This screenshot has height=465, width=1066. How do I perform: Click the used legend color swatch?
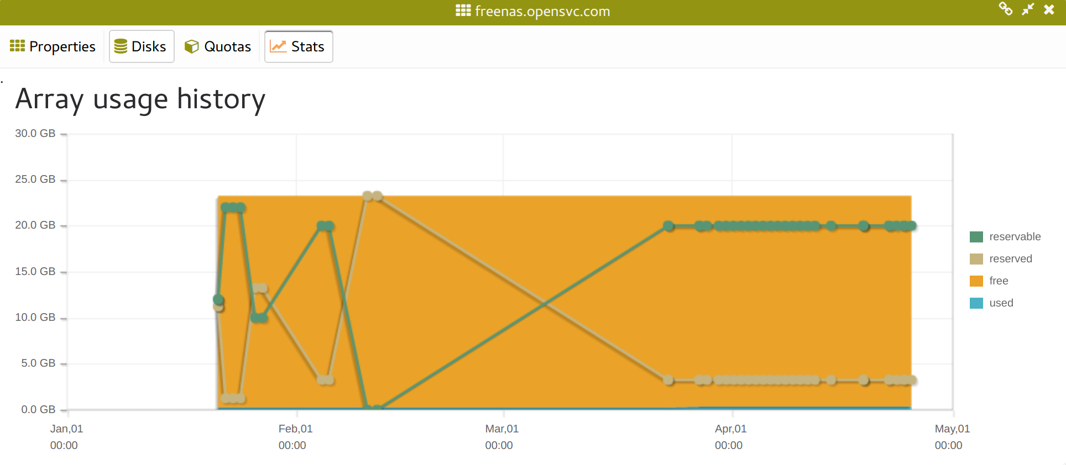976,303
